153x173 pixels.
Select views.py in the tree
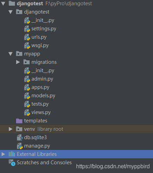point(41,113)
